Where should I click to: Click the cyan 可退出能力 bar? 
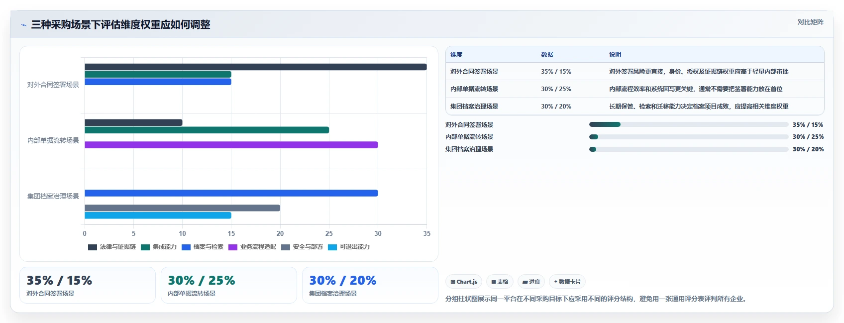pyautogui.click(x=158, y=215)
